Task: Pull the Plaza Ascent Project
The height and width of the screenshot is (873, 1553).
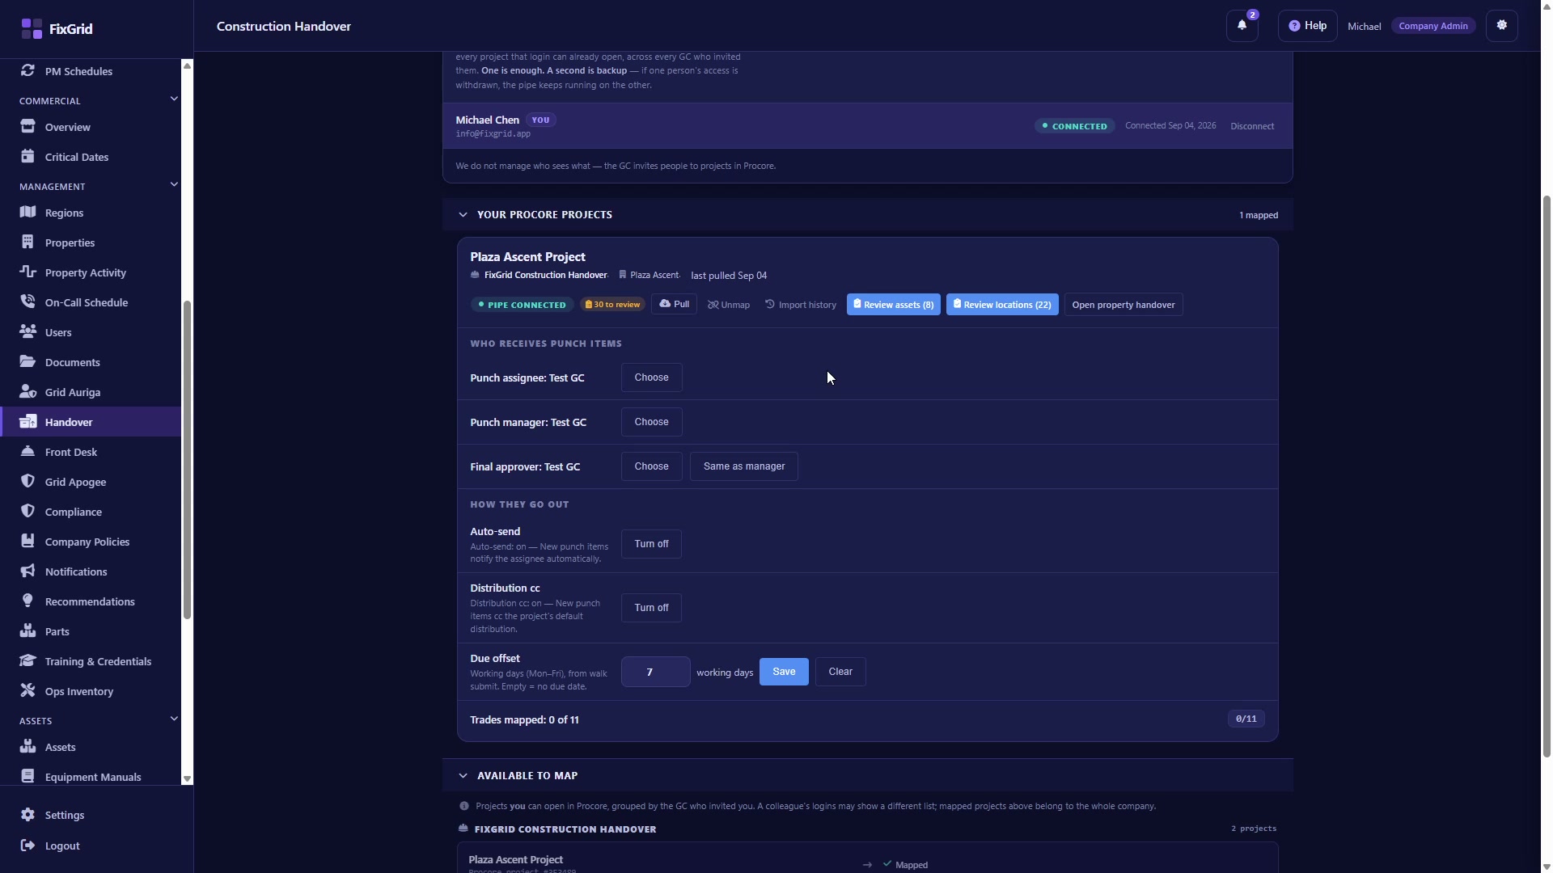Action: tap(674, 304)
